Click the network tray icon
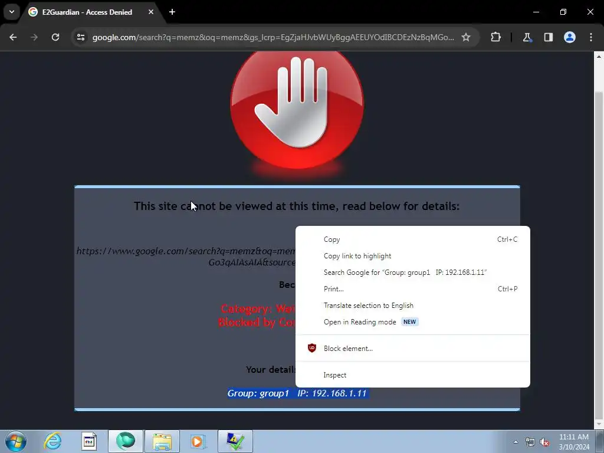This screenshot has height=453, width=604. [x=530, y=442]
